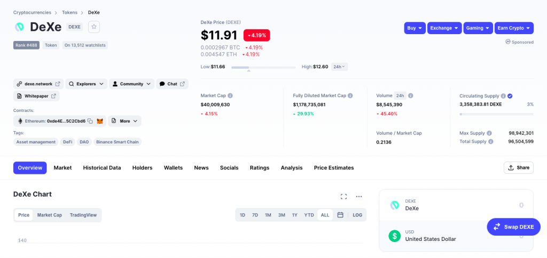Open the Market Cap info tooltip icon
Viewport: 547px width, 258px height.
pyautogui.click(x=230, y=95)
